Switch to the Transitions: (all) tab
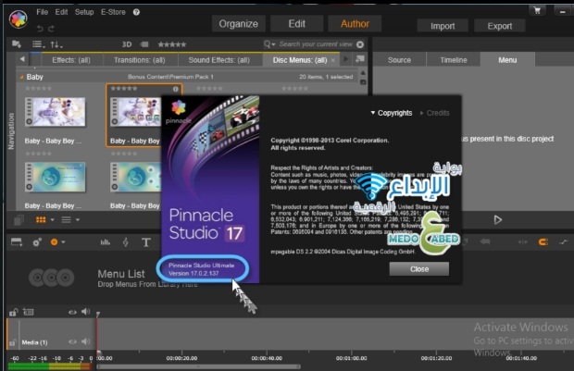574x371 pixels. [x=140, y=60]
